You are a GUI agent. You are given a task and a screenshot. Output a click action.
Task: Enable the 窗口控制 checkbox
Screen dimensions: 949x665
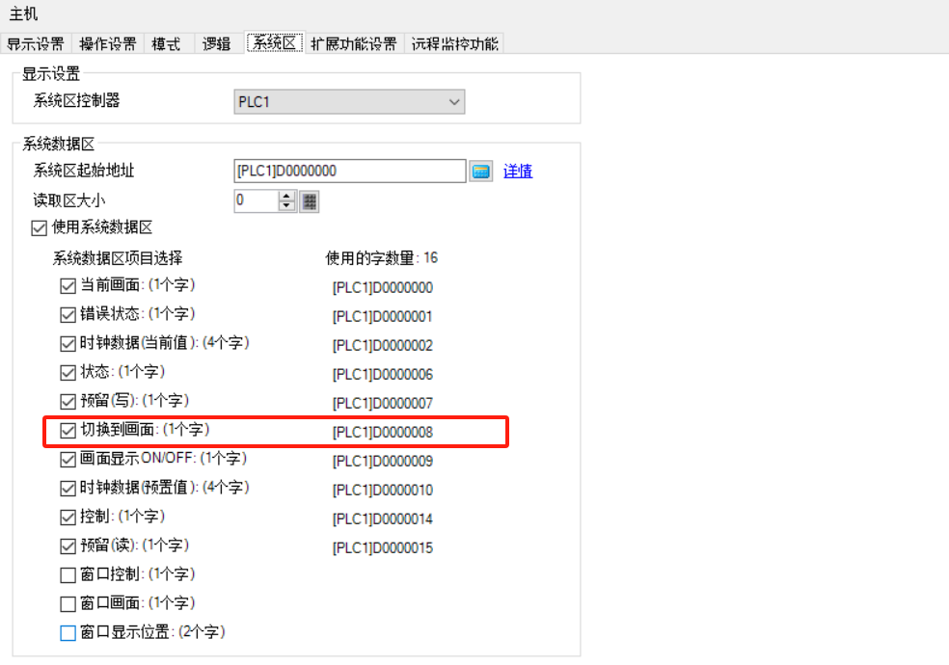pos(68,575)
